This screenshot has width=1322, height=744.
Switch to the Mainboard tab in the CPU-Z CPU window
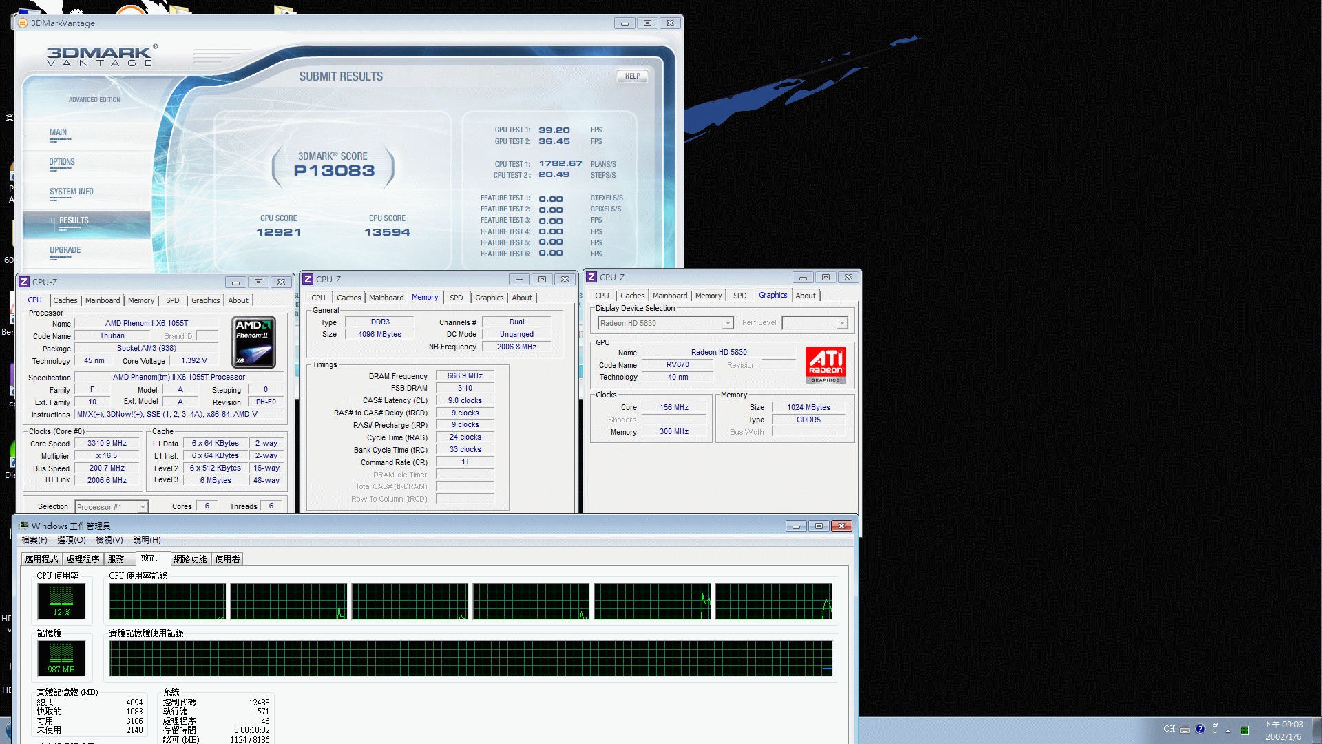coord(103,300)
